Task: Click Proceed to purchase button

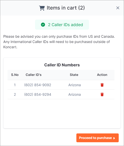Action: pos(98,138)
